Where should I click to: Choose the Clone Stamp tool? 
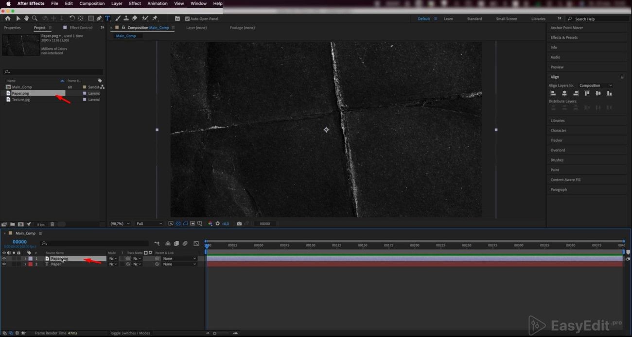pyautogui.click(x=126, y=18)
